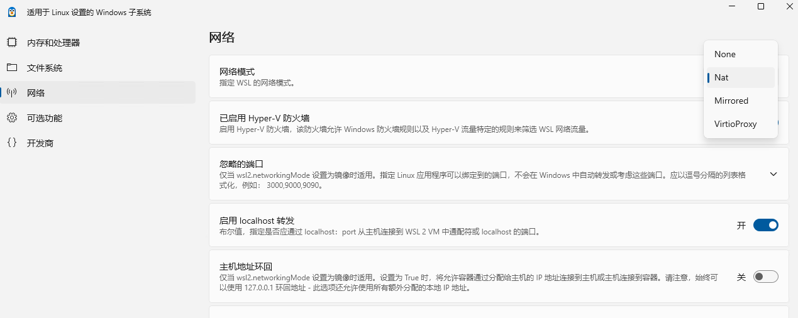798x318 pixels.
Task: Choose Nat network mode option
Action: pyautogui.click(x=741, y=78)
